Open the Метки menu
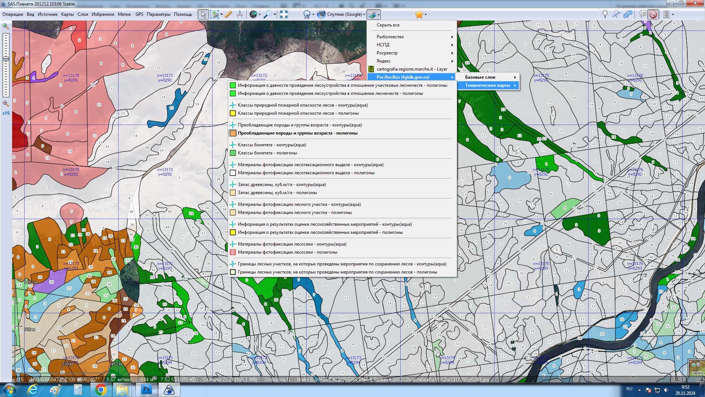Screen dimensions: 705x397 coord(124,14)
